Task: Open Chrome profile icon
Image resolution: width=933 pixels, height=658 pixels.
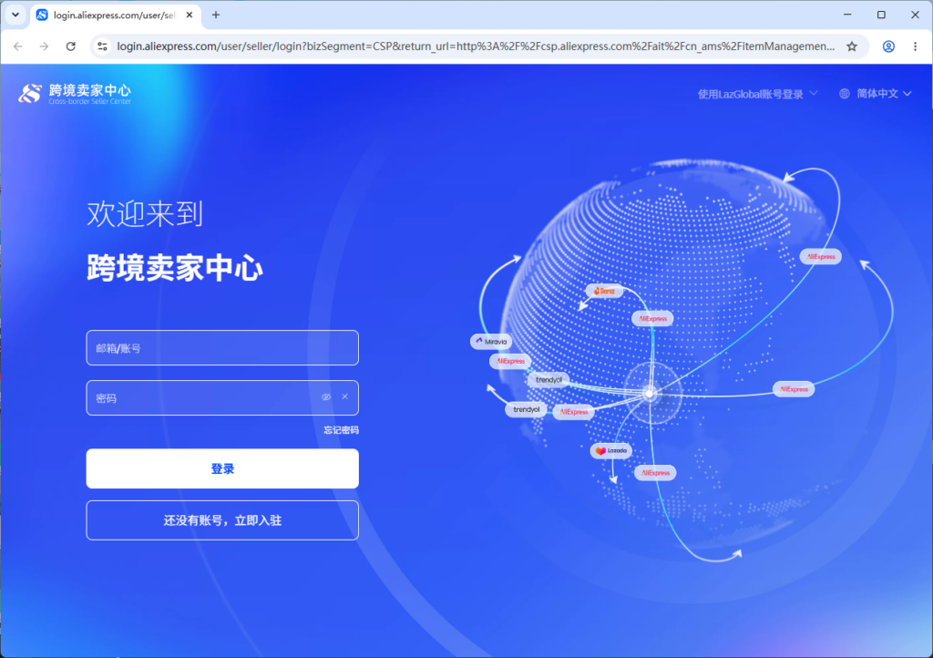Action: (x=888, y=46)
